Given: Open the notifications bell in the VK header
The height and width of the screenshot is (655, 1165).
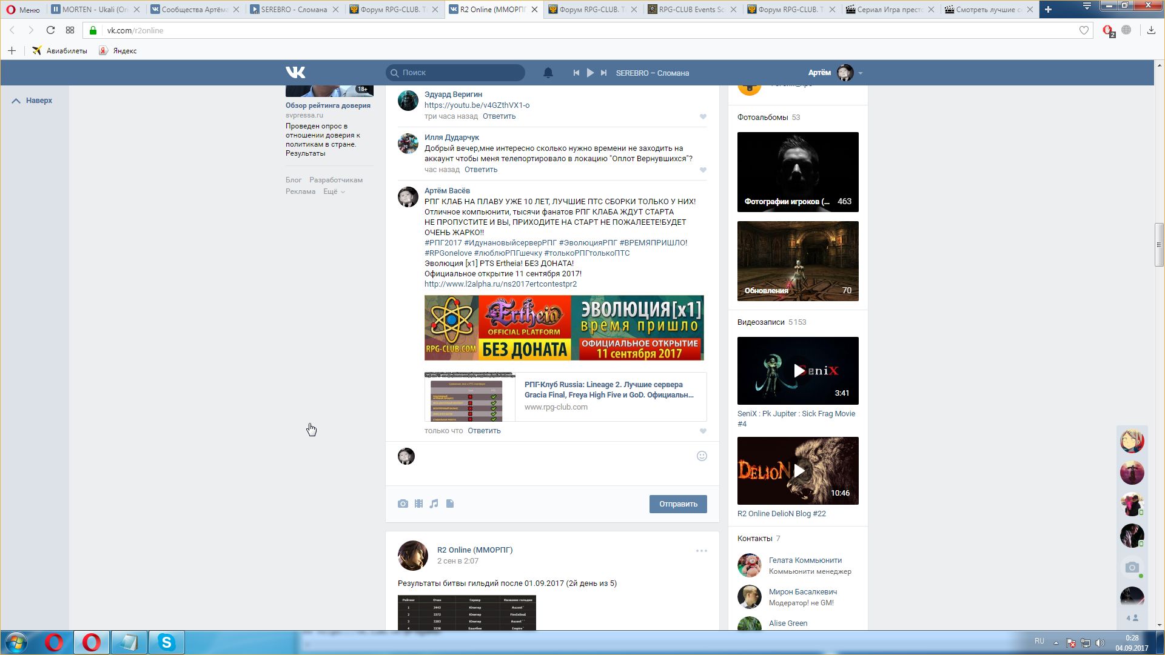Looking at the screenshot, I should click(x=548, y=73).
